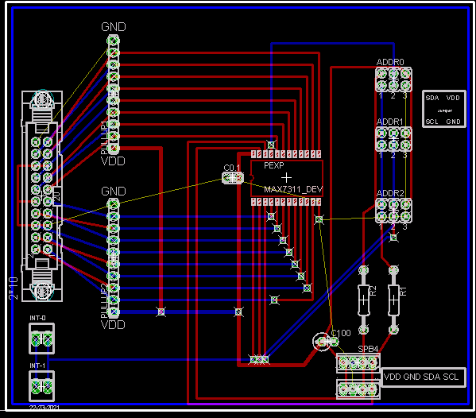The height and width of the screenshot is (418, 476).
Task: Click the small jumper text in the legend box
Action: tap(445, 110)
